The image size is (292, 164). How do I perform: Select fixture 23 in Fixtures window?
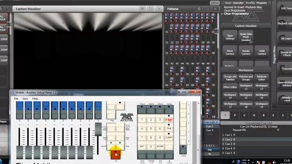(172, 50)
